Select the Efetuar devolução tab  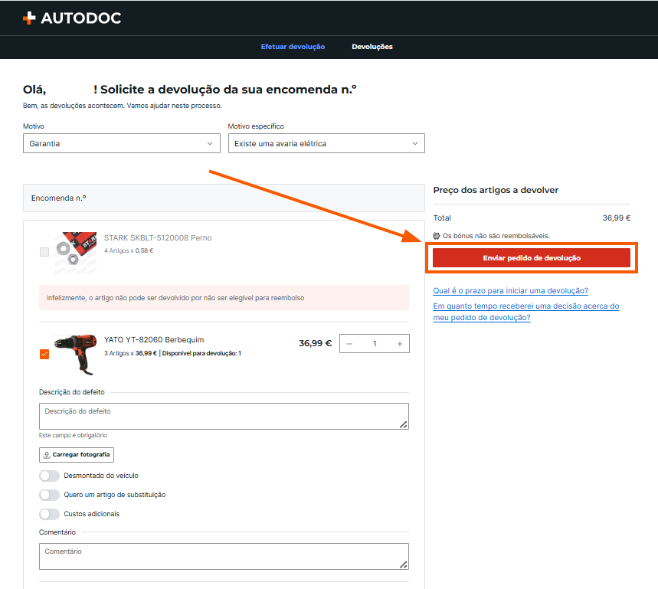tap(293, 47)
